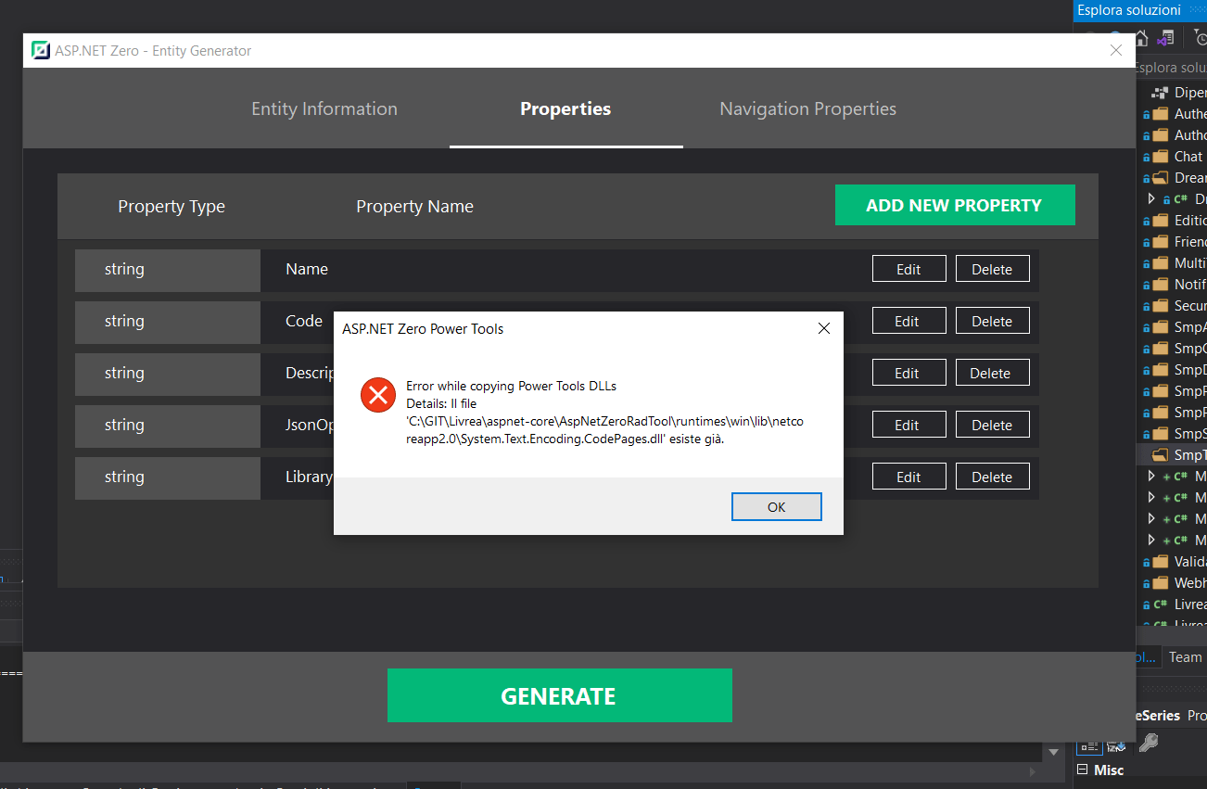Click OK in the Power Tools error dialog
This screenshot has width=1207, height=789.
pos(776,507)
